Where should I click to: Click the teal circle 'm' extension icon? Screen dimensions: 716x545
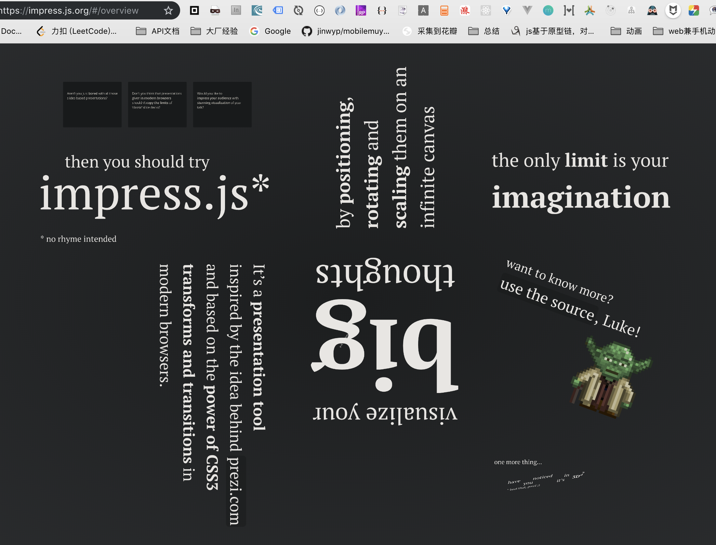pyautogui.click(x=548, y=11)
